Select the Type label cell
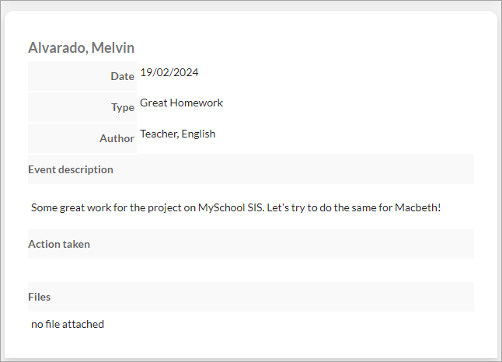The image size is (502, 362). point(82,107)
